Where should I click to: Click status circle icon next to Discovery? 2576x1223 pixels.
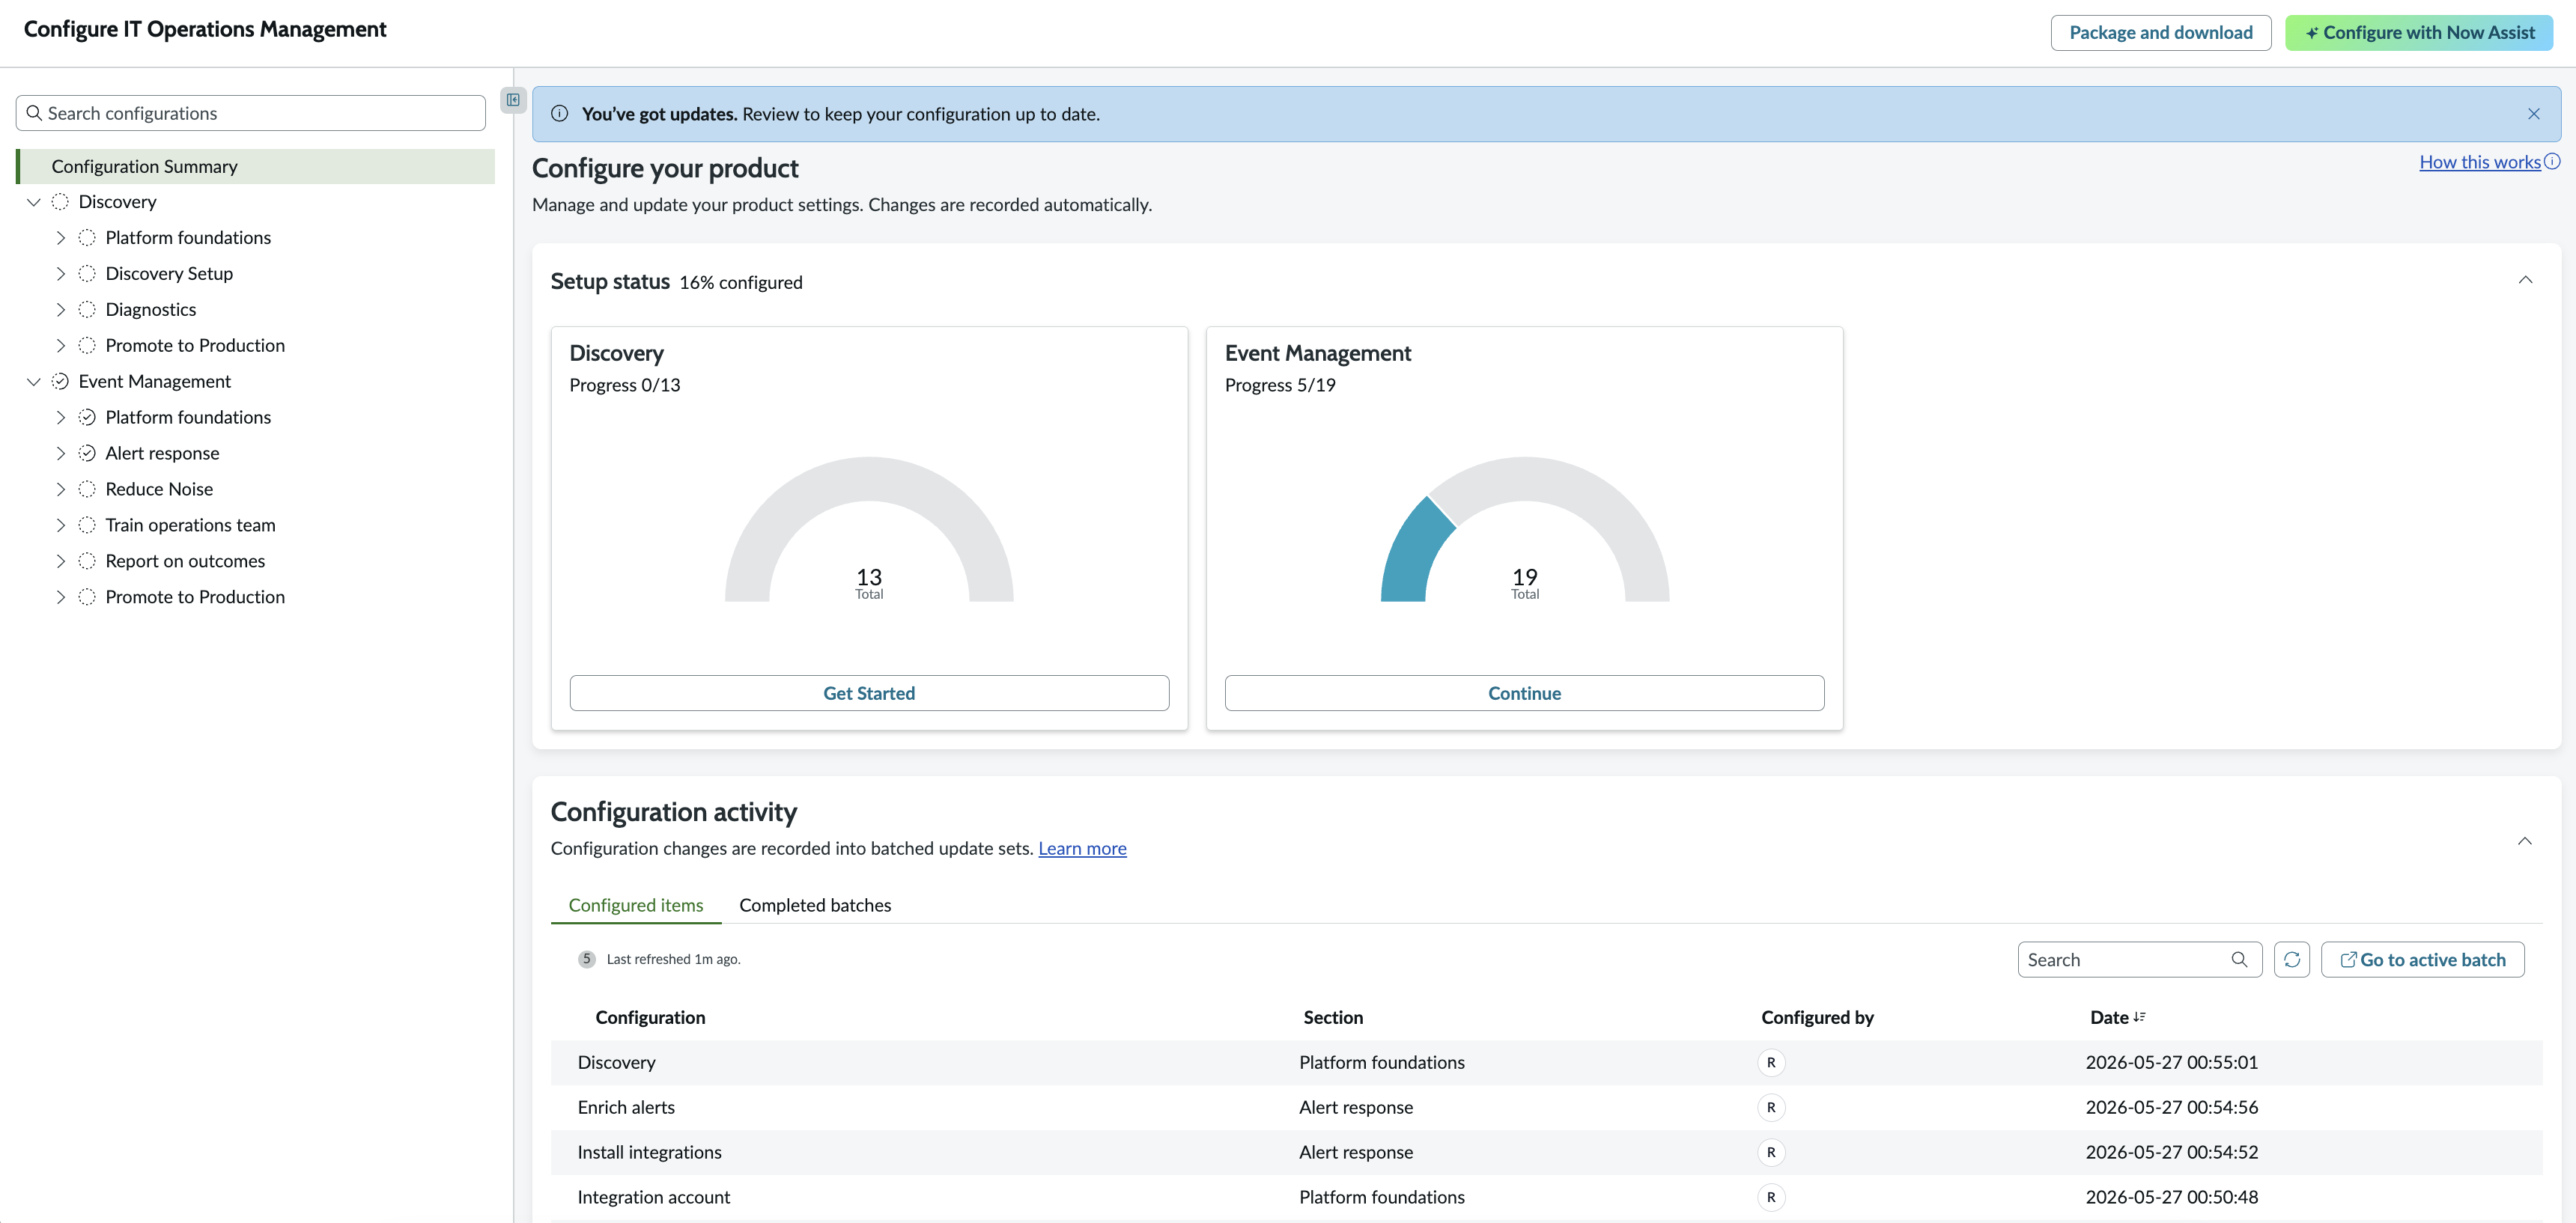coord(60,202)
